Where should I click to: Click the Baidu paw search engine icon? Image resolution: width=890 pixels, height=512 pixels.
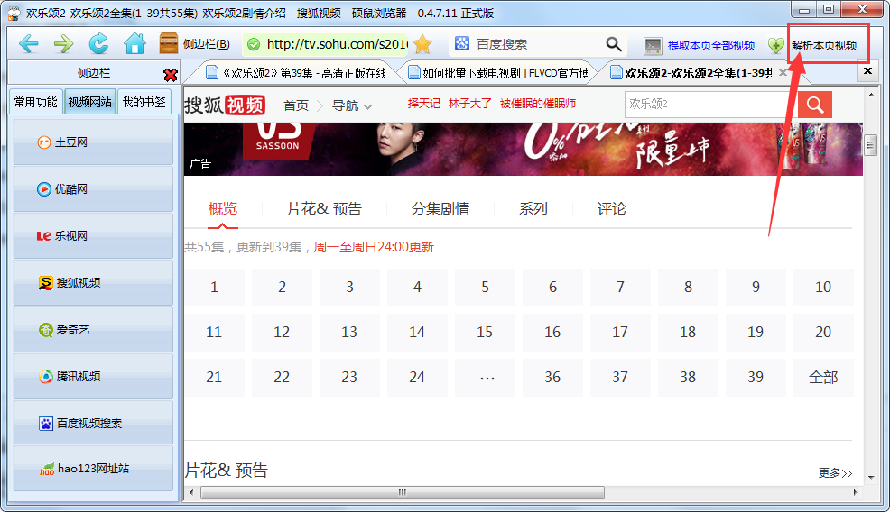[462, 43]
